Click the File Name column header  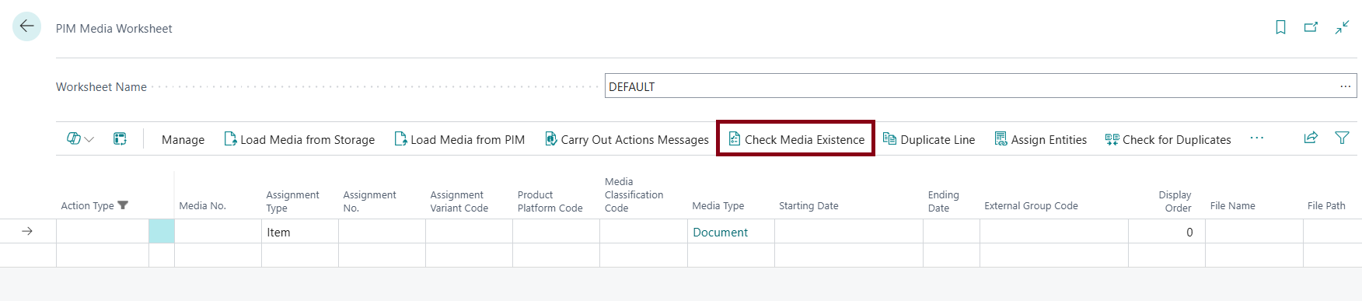coord(1232,205)
